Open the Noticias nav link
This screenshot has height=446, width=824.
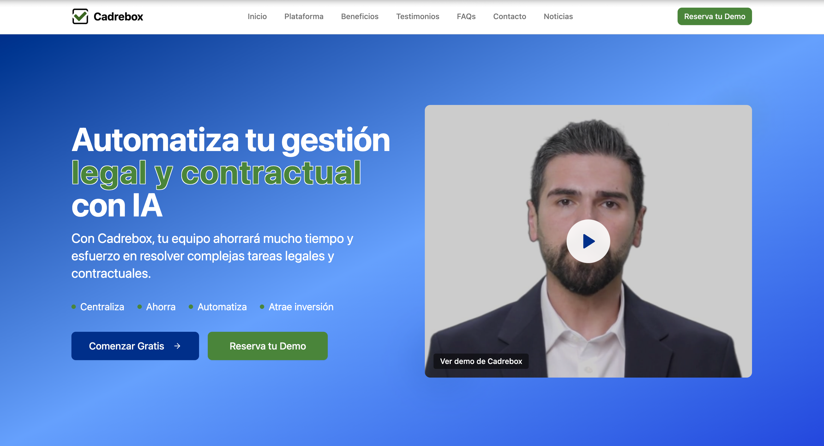click(558, 16)
